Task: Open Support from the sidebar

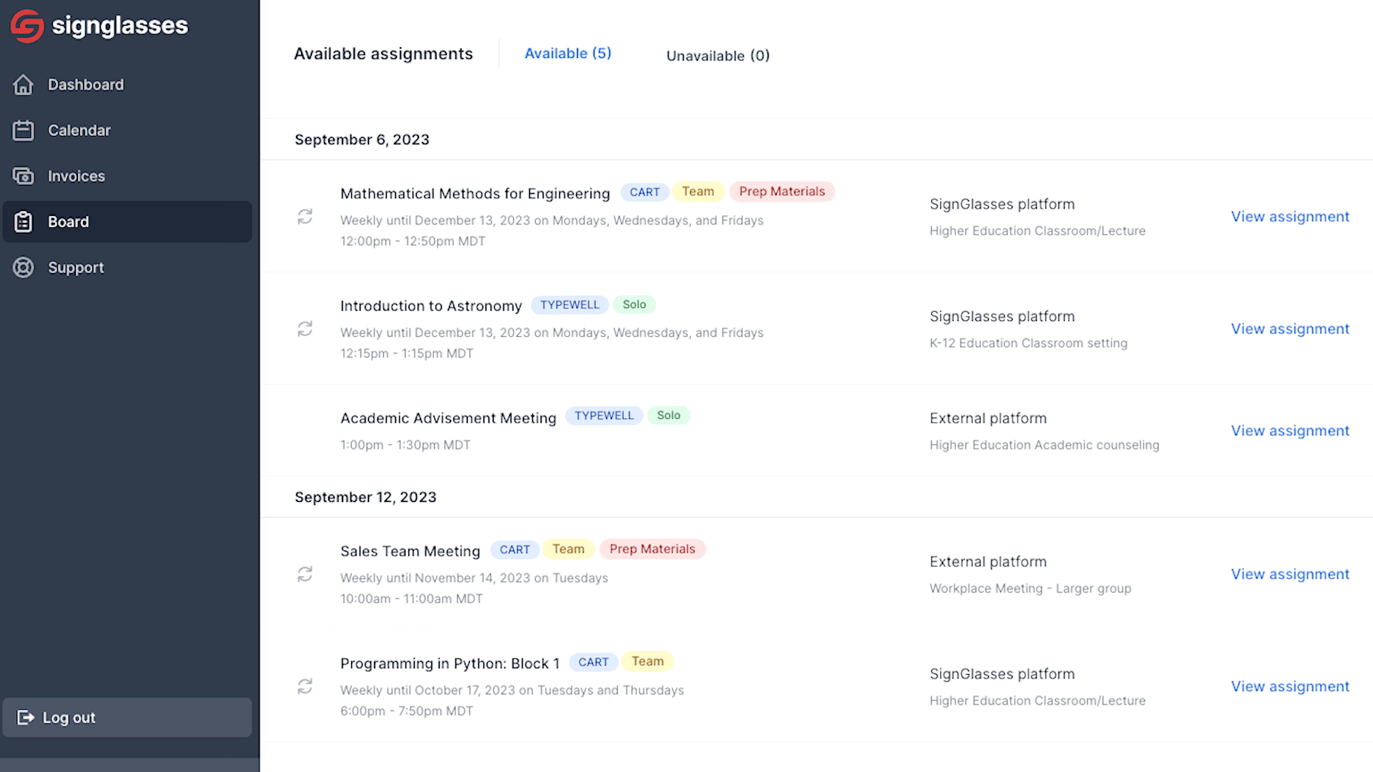Action: pos(127,267)
